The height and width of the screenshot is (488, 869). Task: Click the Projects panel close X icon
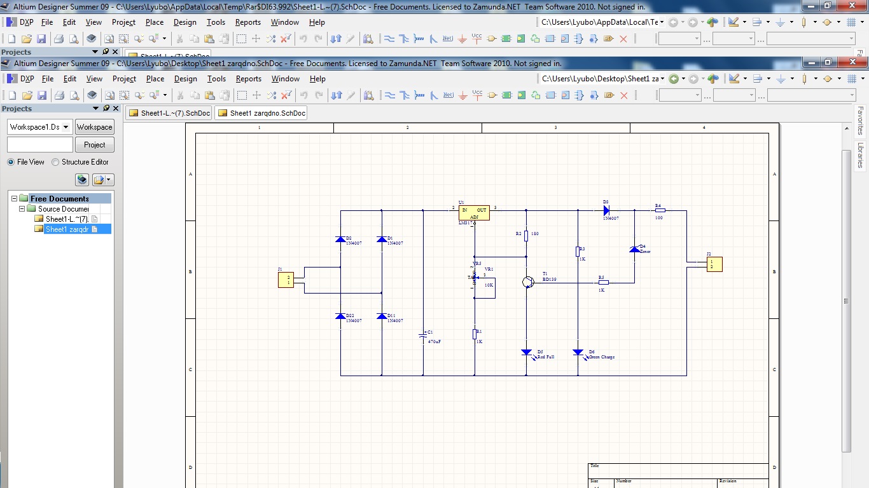[116, 109]
